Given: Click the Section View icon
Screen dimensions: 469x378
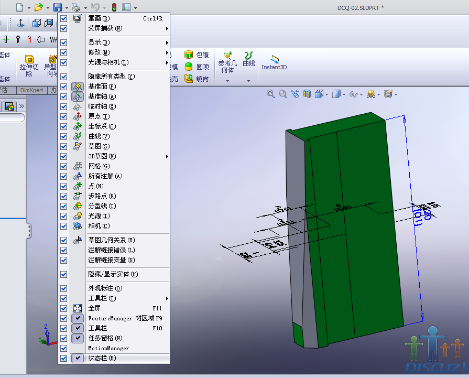Looking at the screenshot, I should pos(307,94).
